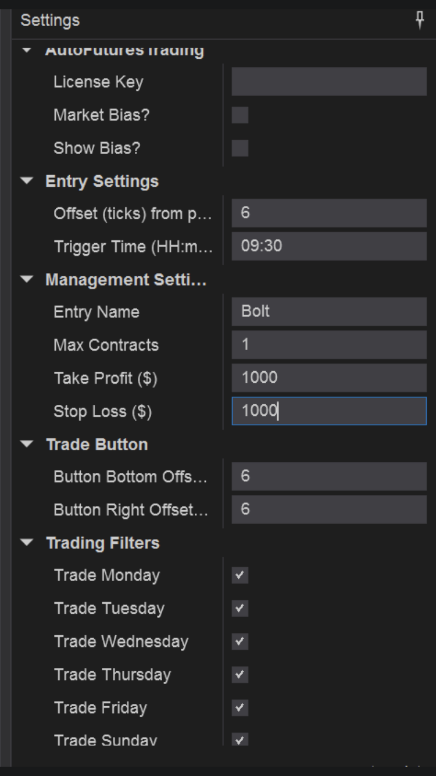Click the Take Profit ($) field
Image resolution: width=436 pixels, height=776 pixels.
pos(329,378)
